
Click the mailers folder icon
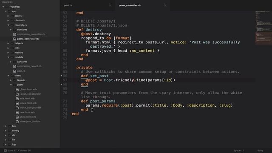(x=12, y=53)
